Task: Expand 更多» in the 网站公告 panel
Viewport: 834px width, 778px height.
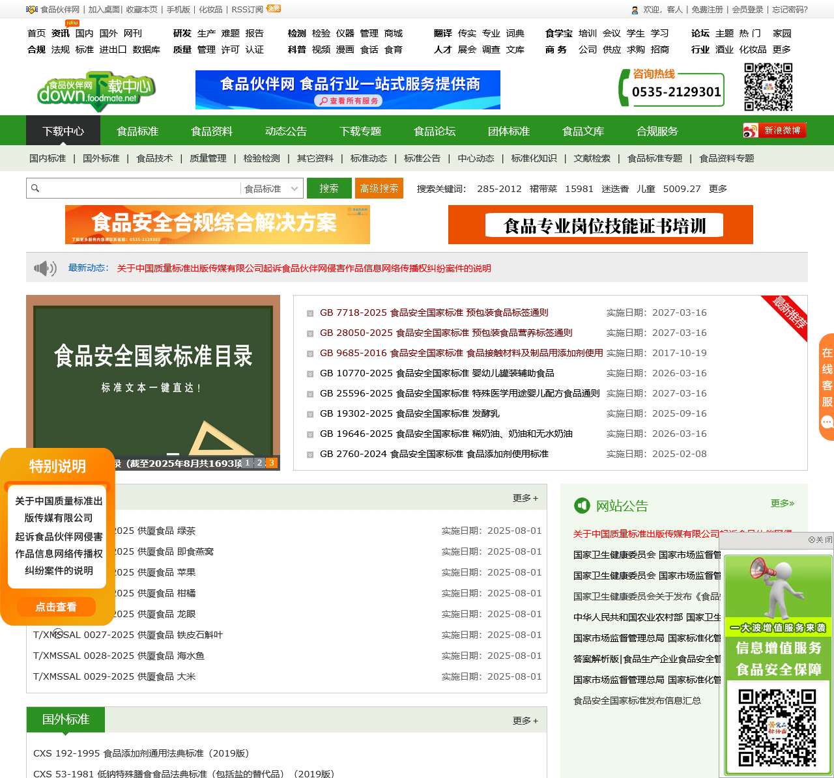Action: [x=781, y=503]
